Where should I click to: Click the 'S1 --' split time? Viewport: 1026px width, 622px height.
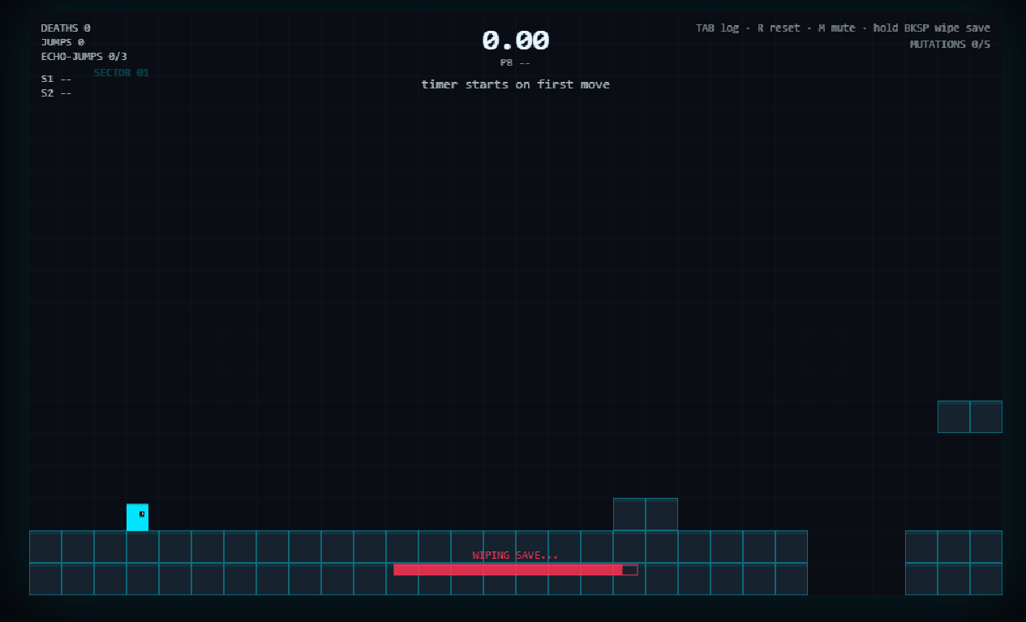pyautogui.click(x=57, y=79)
